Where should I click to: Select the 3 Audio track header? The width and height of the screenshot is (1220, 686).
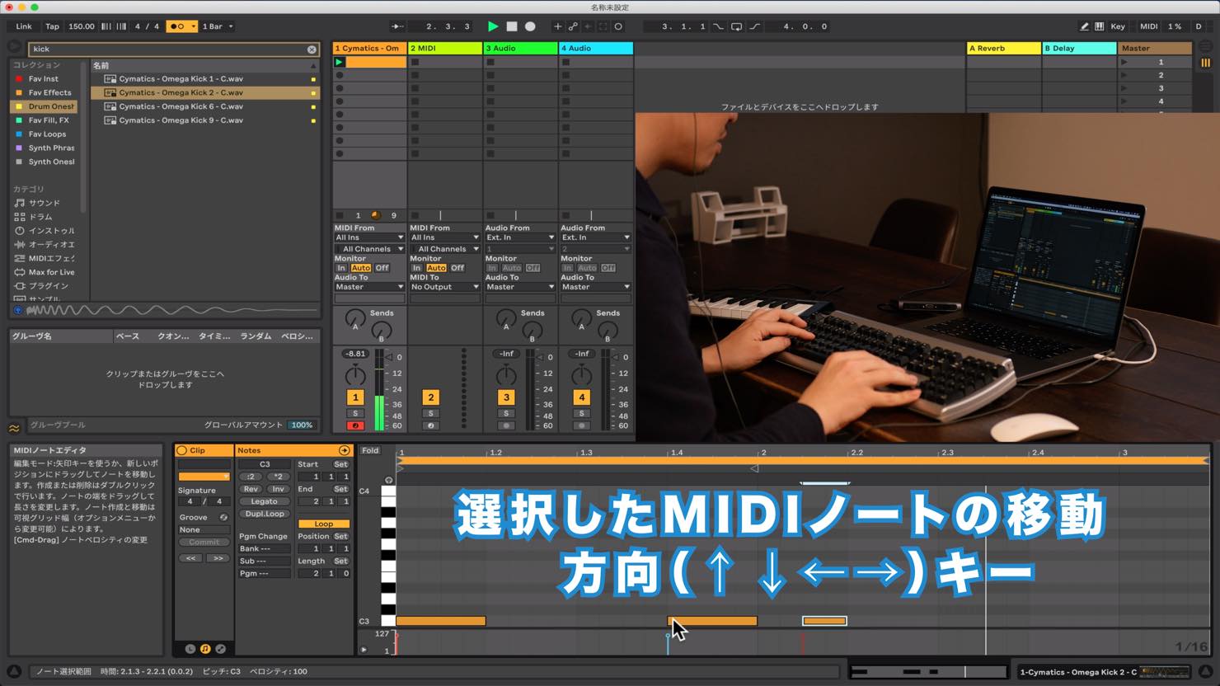(x=520, y=49)
